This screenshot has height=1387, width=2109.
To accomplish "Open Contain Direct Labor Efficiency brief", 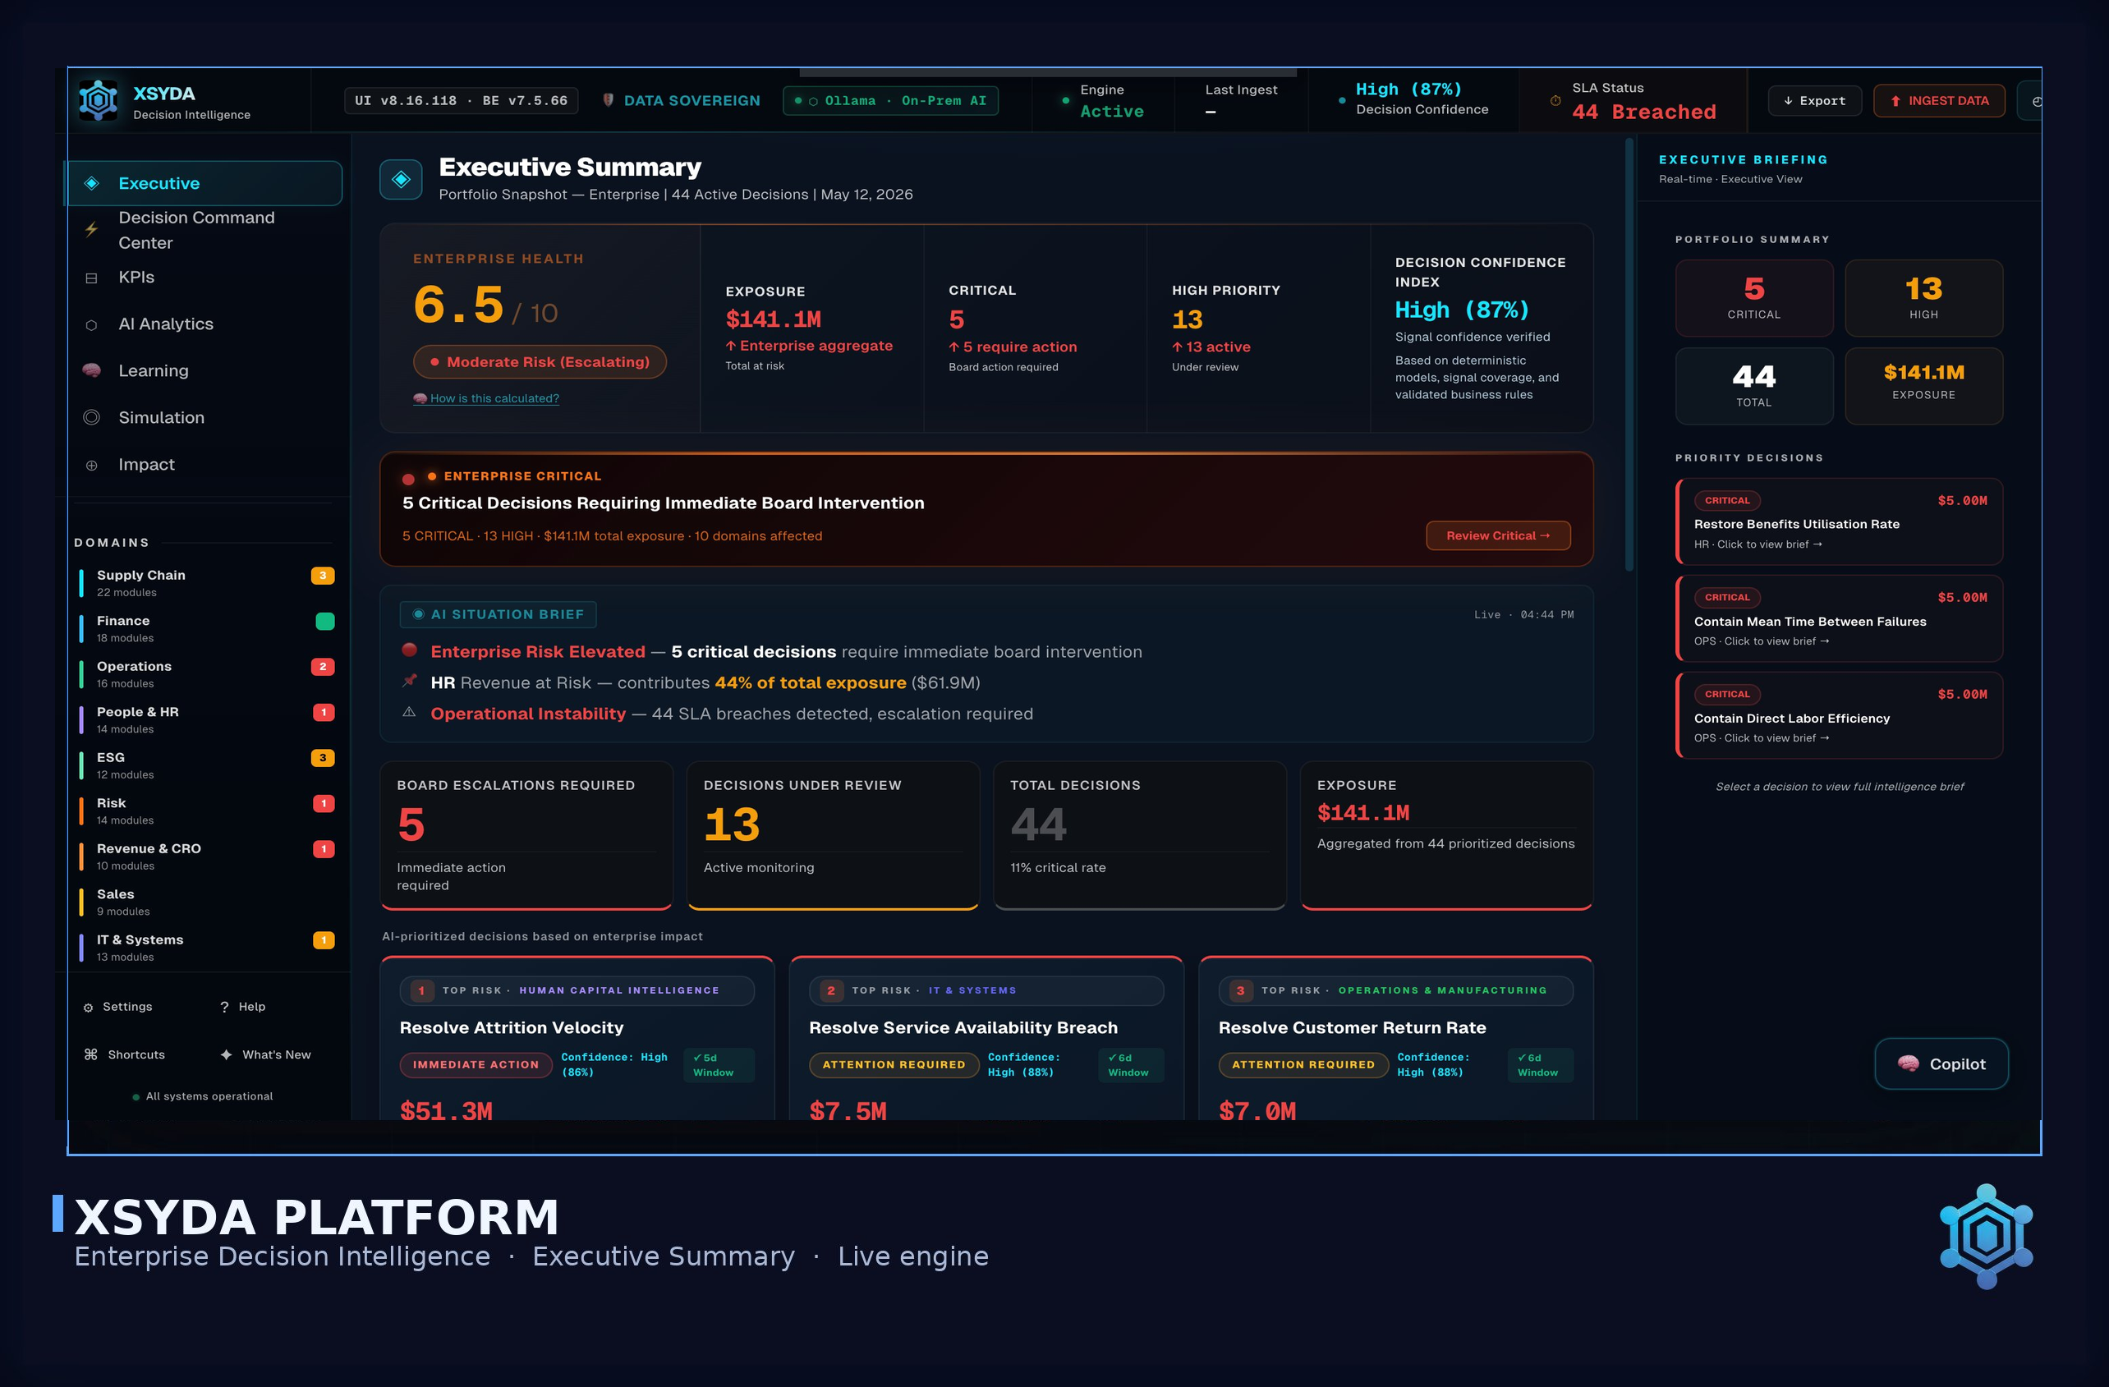I will coord(1840,715).
